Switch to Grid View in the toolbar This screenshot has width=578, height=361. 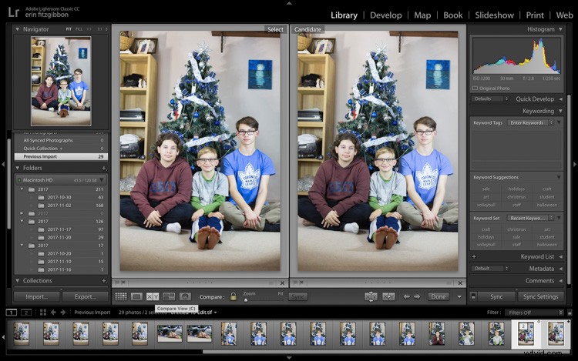[121, 296]
